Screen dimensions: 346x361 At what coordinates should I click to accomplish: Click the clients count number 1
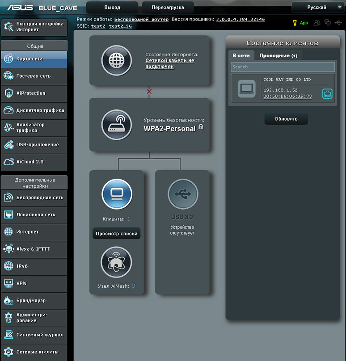129,219
